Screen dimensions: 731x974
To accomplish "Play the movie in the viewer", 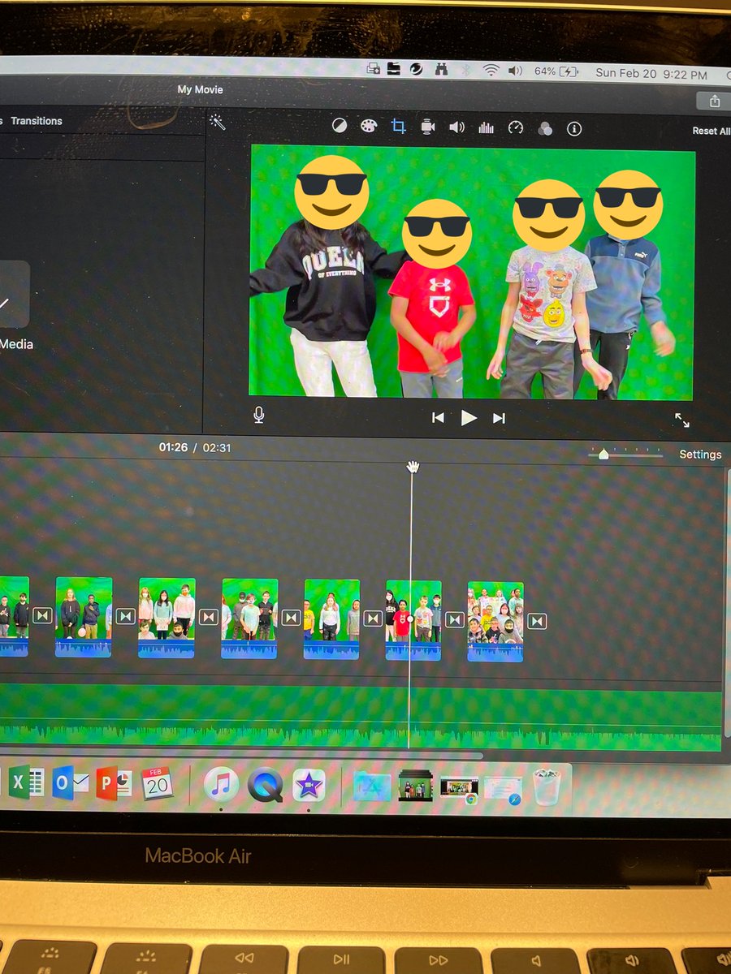I will (x=469, y=417).
